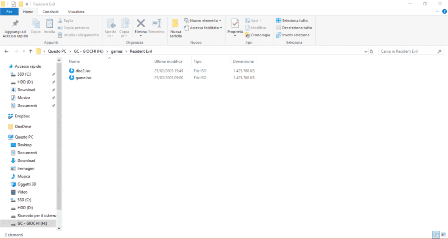
Task: Open Oggetti 3D in the navigation pane
Action: tap(27, 184)
